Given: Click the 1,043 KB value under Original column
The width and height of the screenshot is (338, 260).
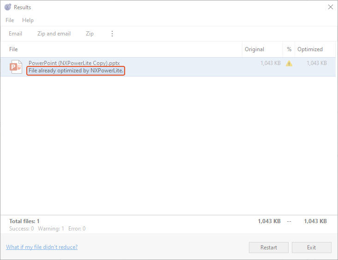Looking at the screenshot, I should point(271,63).
